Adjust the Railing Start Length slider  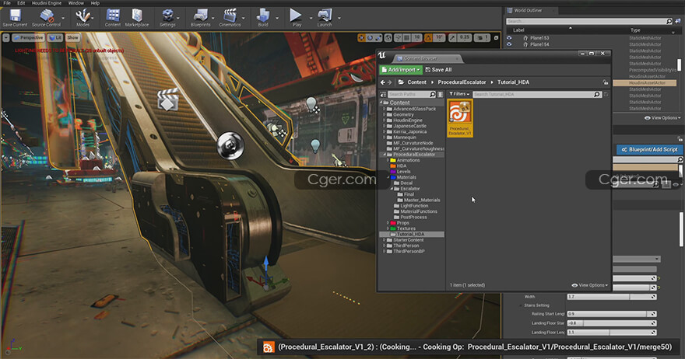coord(612,314)
